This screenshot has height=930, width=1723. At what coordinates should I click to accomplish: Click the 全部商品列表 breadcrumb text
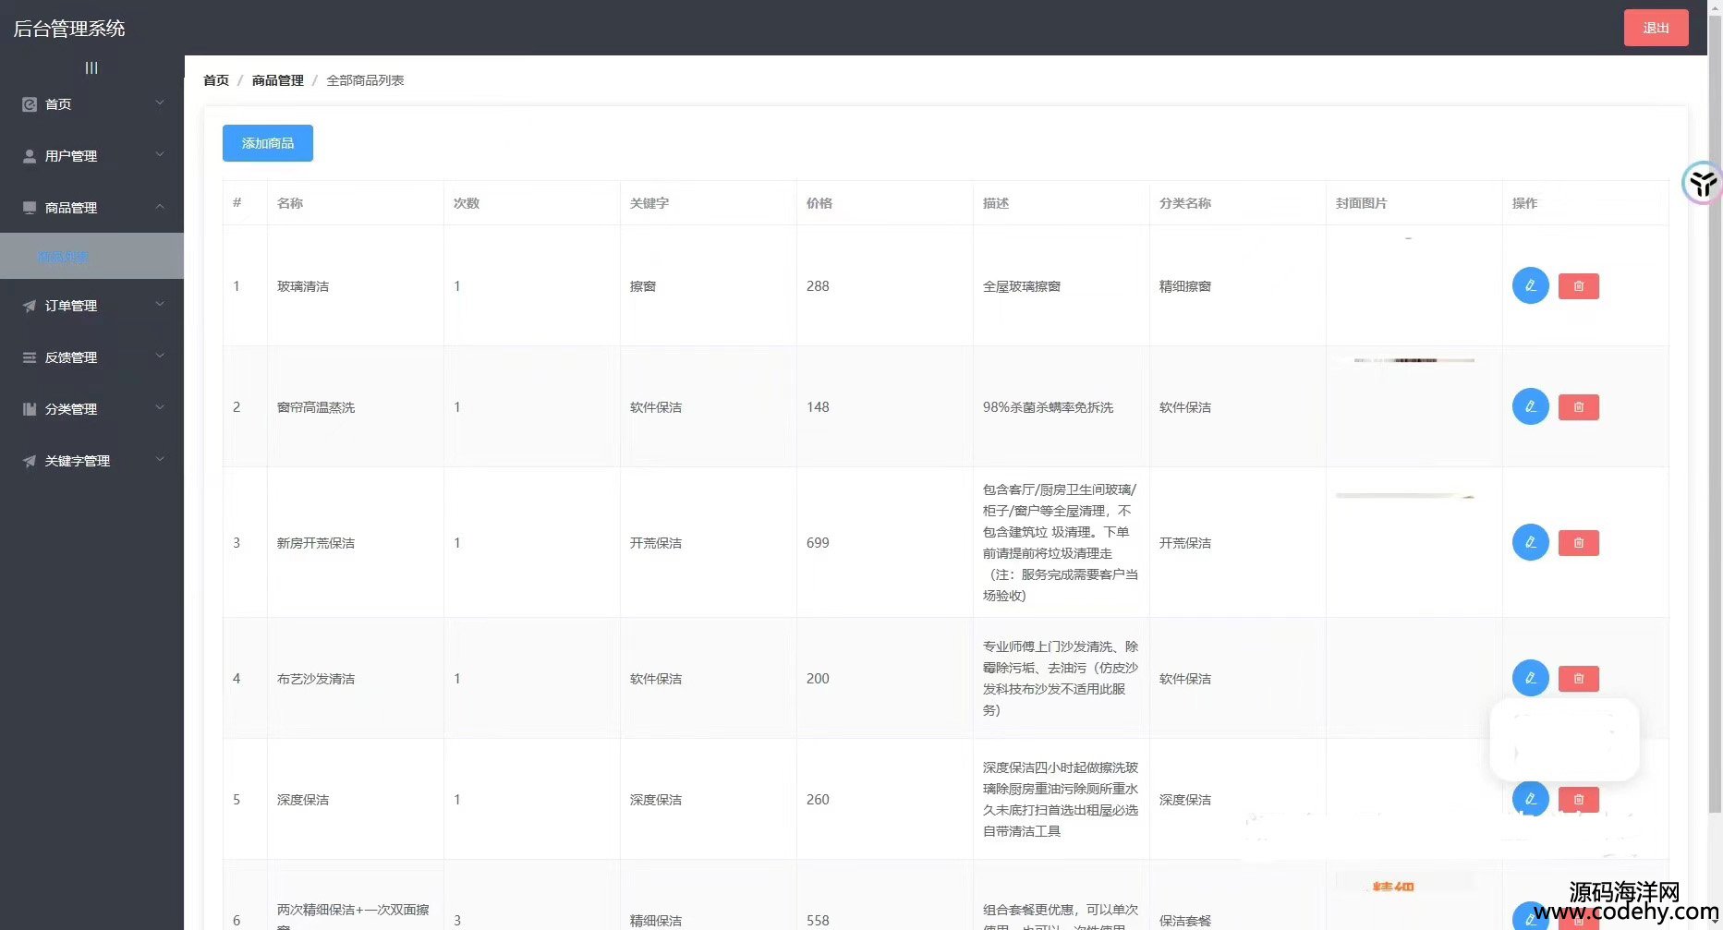[x=365, y=80]
